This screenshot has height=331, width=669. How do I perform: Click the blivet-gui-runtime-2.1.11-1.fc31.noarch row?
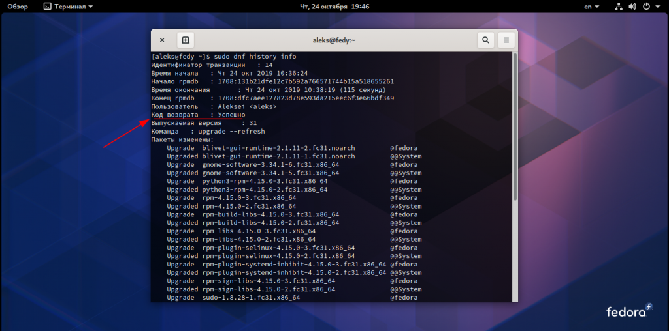(x=295, y=156)
